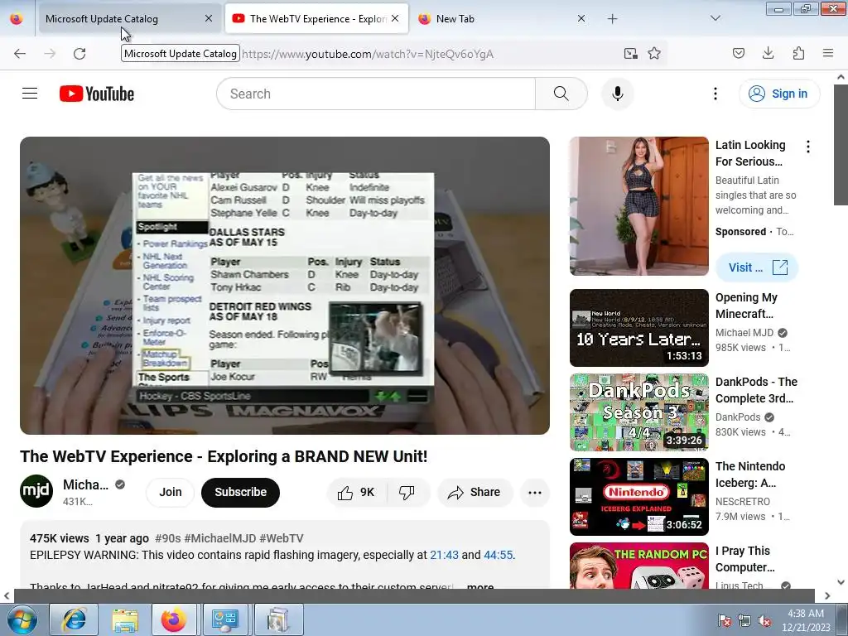
Task: Open Nintendo Iceberg Explained thumbnail
Action: pyautogui.click(x=638, y=497)
